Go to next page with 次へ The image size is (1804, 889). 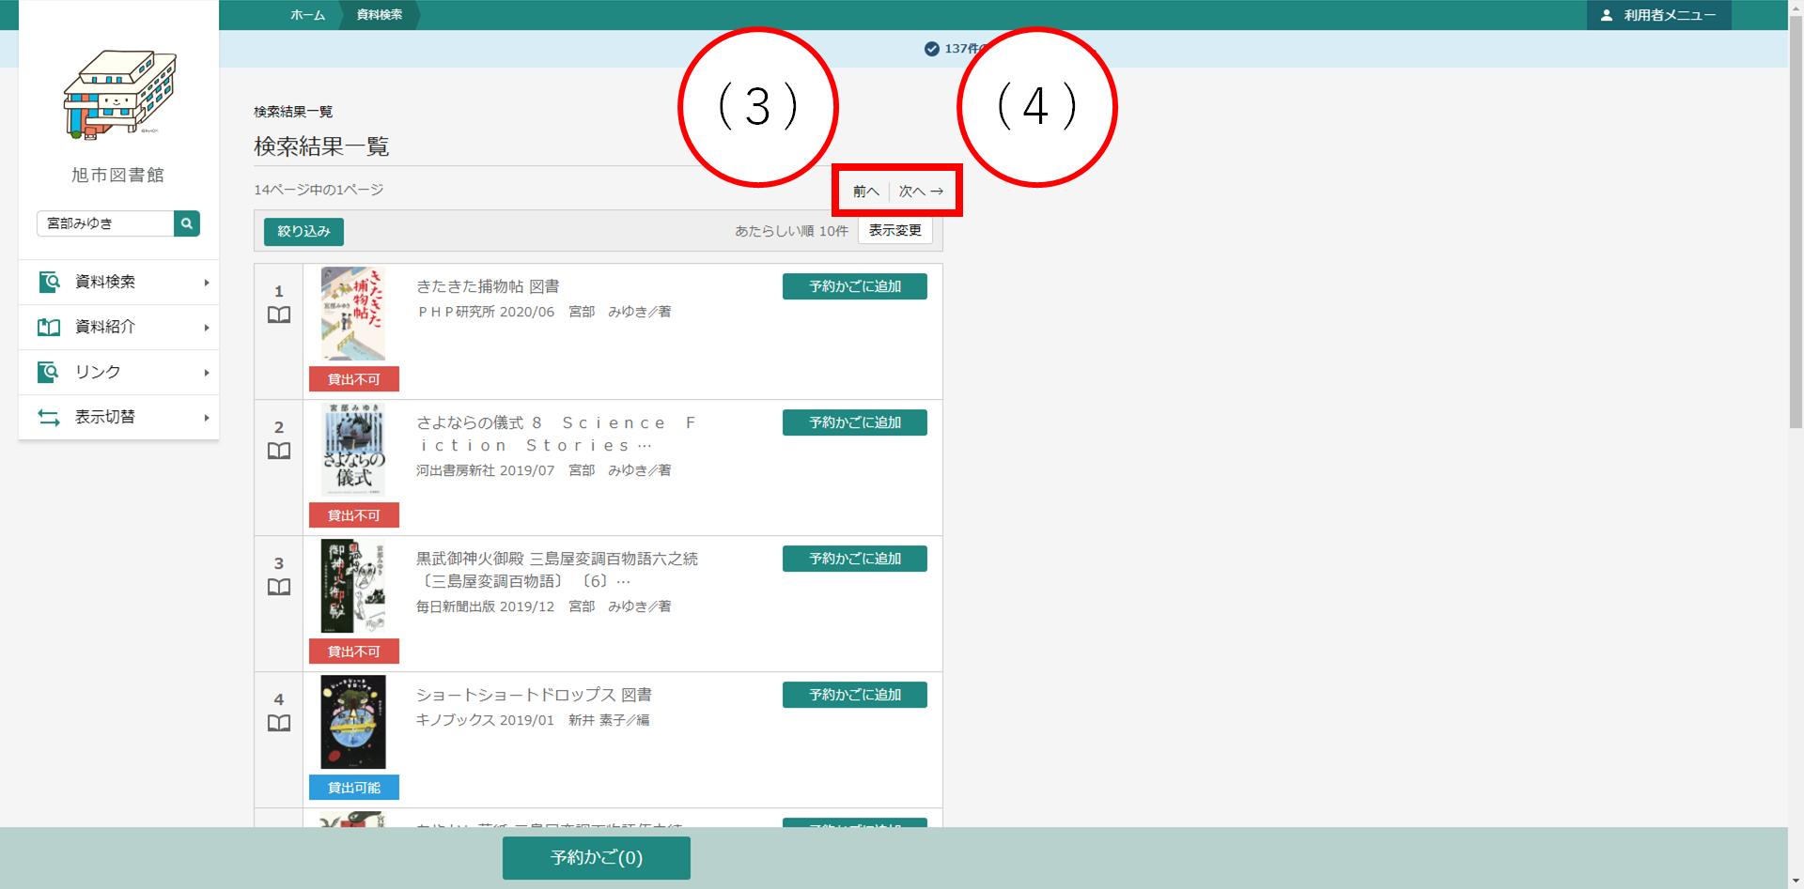pos(921,192)
